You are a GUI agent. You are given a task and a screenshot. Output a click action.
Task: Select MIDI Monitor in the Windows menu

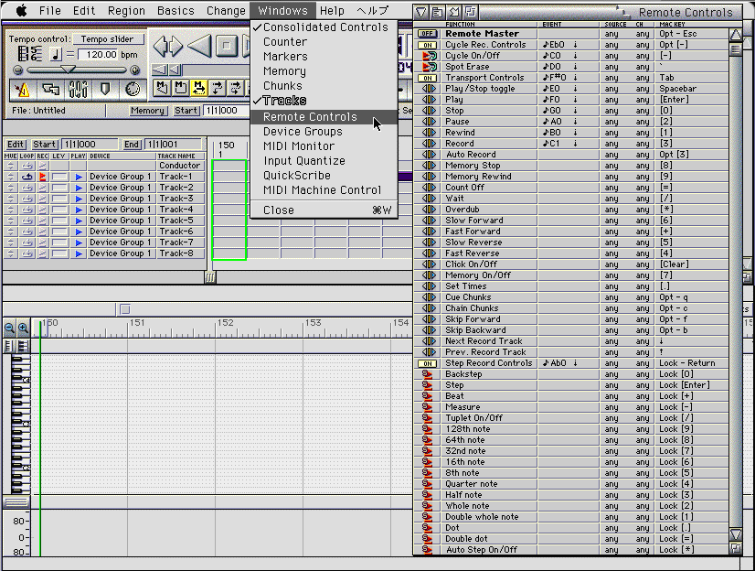(x=299, y=146)
